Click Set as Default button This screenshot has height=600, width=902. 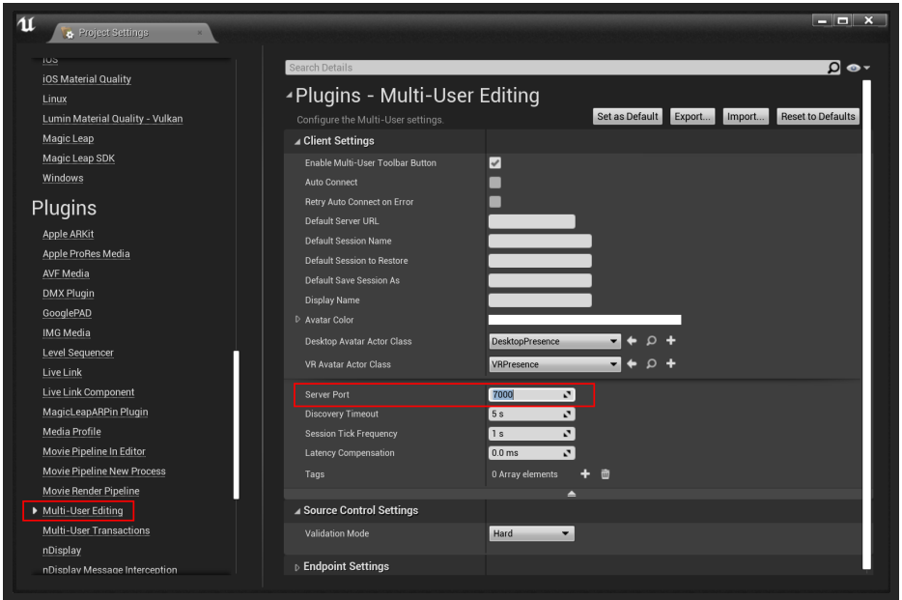(628, 116)
